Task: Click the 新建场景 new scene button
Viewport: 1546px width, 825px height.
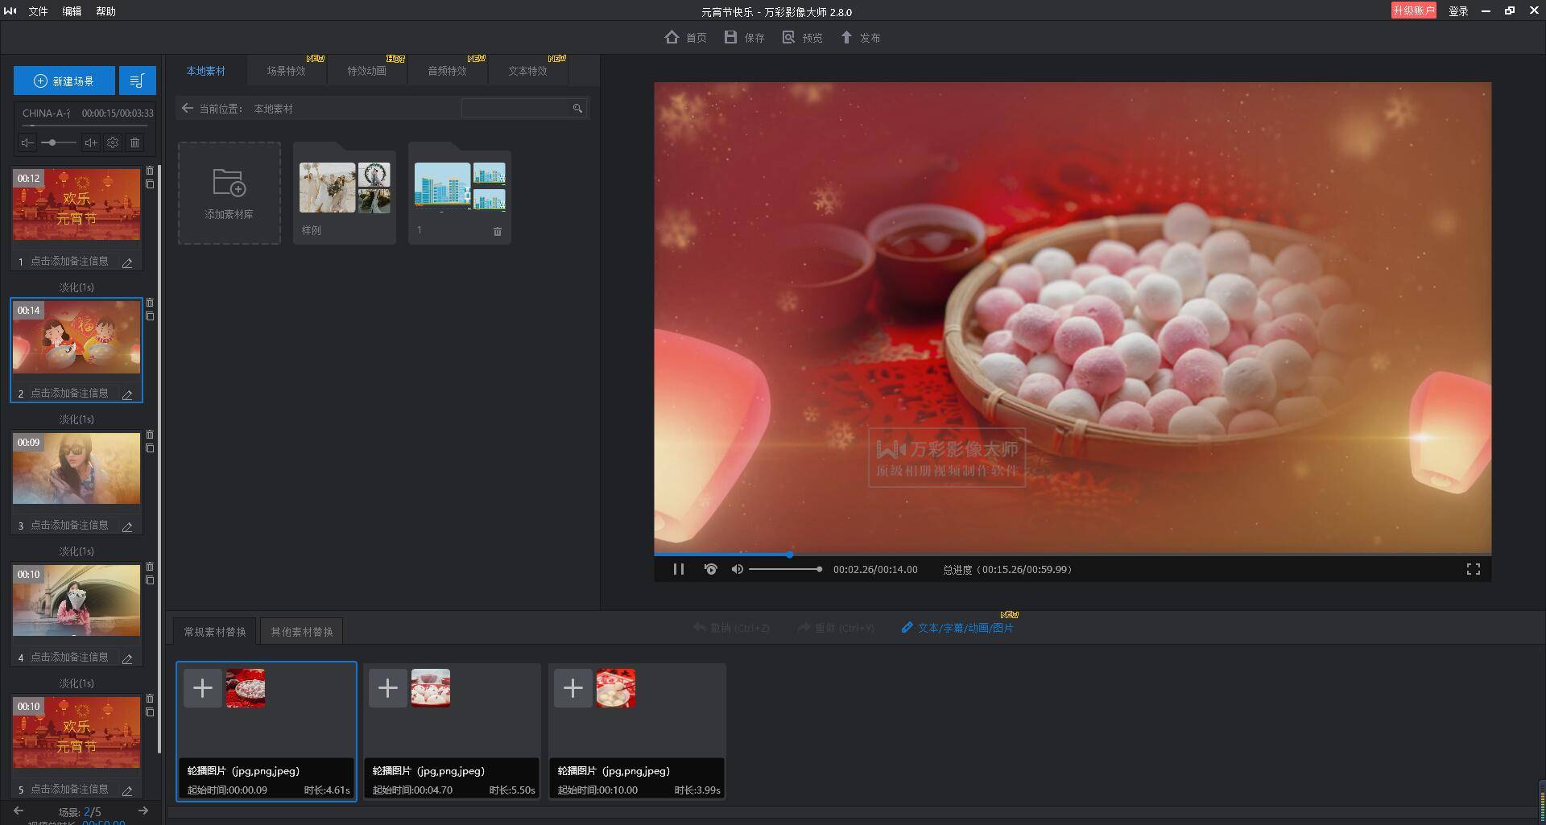Action: tap(64, 81)
